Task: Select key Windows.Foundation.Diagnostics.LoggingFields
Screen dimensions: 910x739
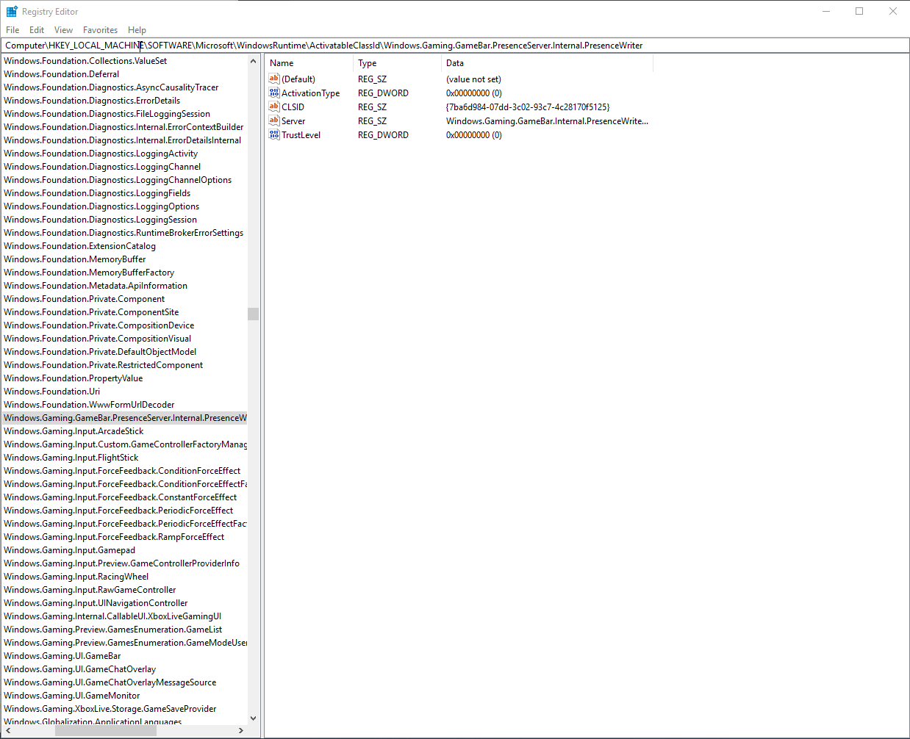Action: [x=97, y=193]
